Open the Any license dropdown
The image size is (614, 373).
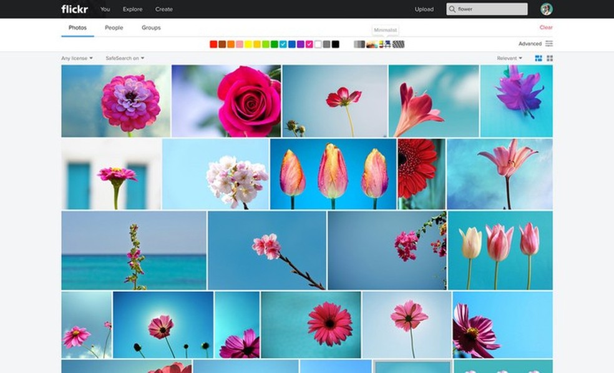pyautogui.click(x=77, y=58)
